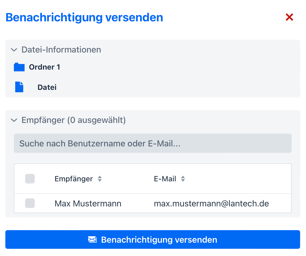306x256 pixels.
Task: Click the Empfänger column header label
Action: [x=74, y=179]
